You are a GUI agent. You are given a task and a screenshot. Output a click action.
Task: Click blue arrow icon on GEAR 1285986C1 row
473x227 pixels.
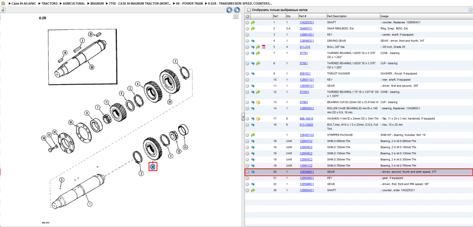[253, 184]
